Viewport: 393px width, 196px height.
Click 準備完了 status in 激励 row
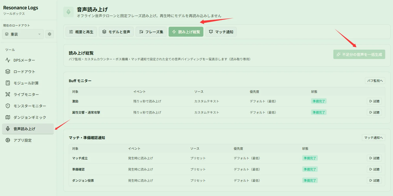click(x=319, y=101)
